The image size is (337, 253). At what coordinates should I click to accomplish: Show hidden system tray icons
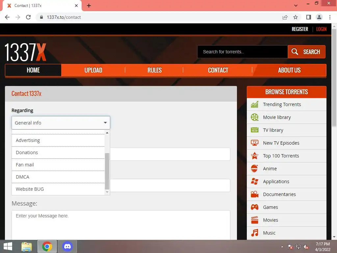point(282,247)
